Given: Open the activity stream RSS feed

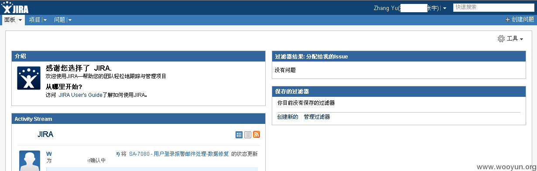Looking at the screenshot, I should [257, 135].
